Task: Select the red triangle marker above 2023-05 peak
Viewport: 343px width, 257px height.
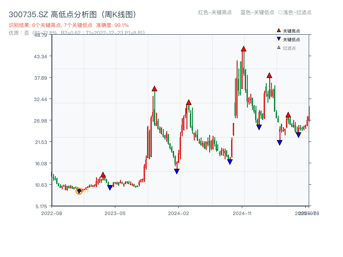Action: pos(102,174)
